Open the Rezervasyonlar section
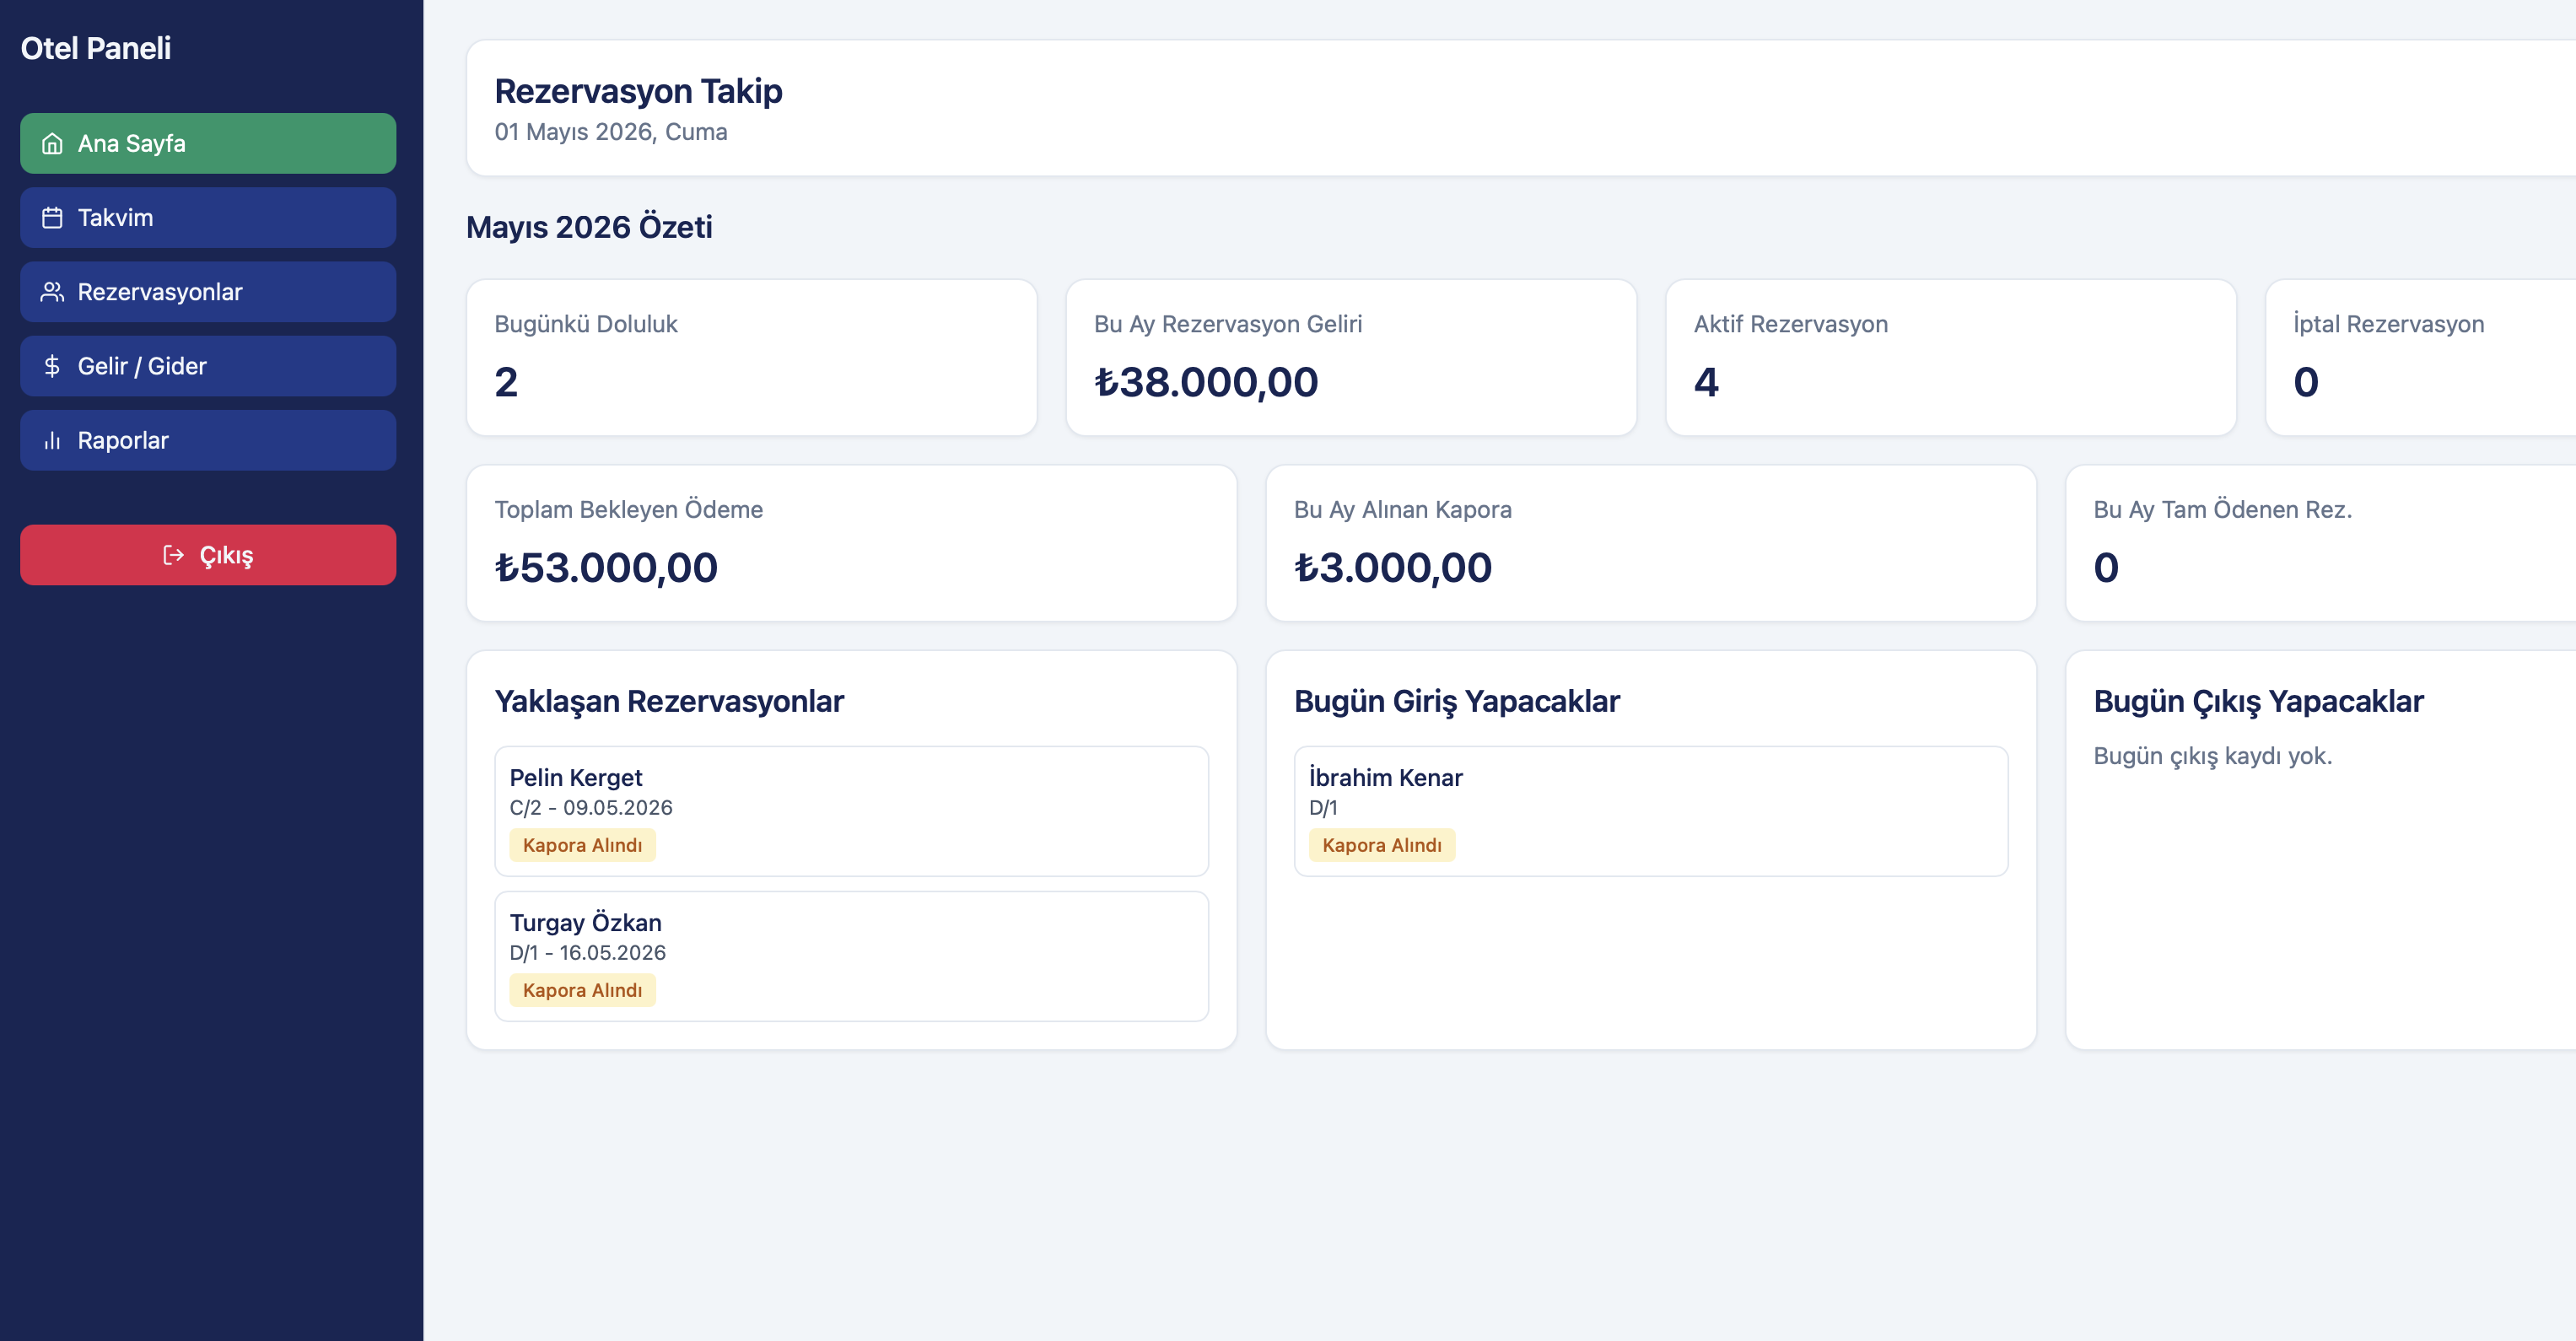This screenshot has height=1341, width=2576. [x=208, y=291]
